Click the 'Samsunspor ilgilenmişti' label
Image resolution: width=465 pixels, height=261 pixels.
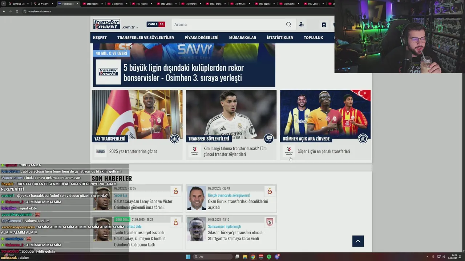(x=225, y=226)
